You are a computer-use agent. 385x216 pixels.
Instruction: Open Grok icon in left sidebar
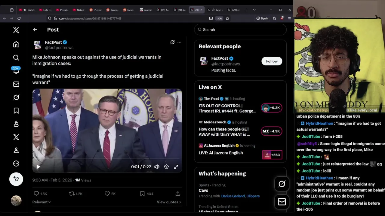[x=16, y=97]
